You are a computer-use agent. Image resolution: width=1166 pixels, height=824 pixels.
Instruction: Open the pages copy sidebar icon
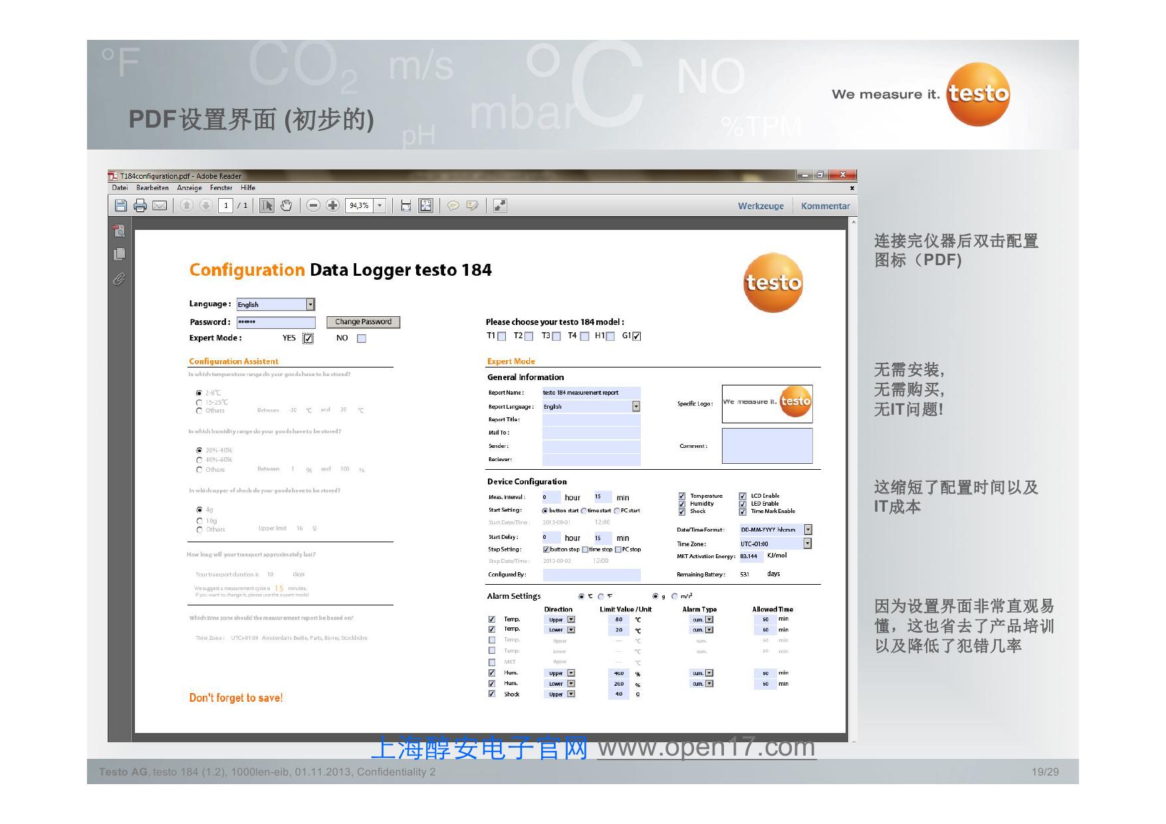click(119, 254)
